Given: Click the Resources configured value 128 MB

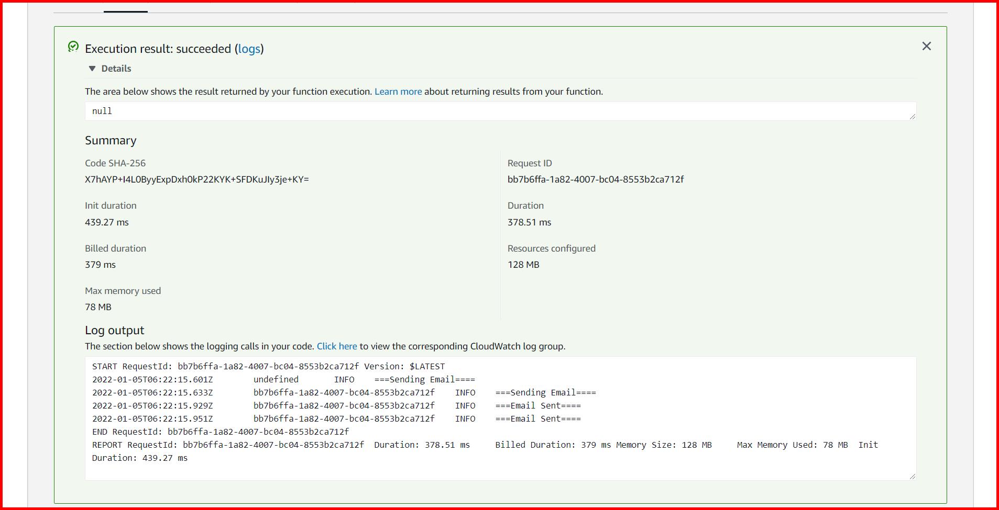Looking at the screenshot, I should (x=523, y=265).
